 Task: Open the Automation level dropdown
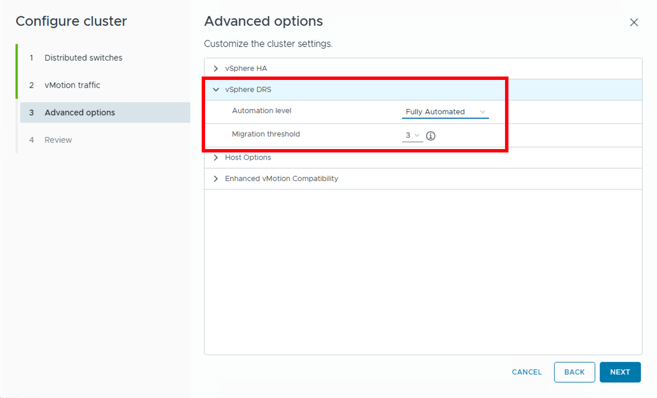445,112
